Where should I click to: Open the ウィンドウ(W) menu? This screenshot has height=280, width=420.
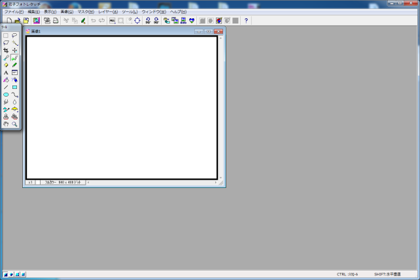(154, 12)
